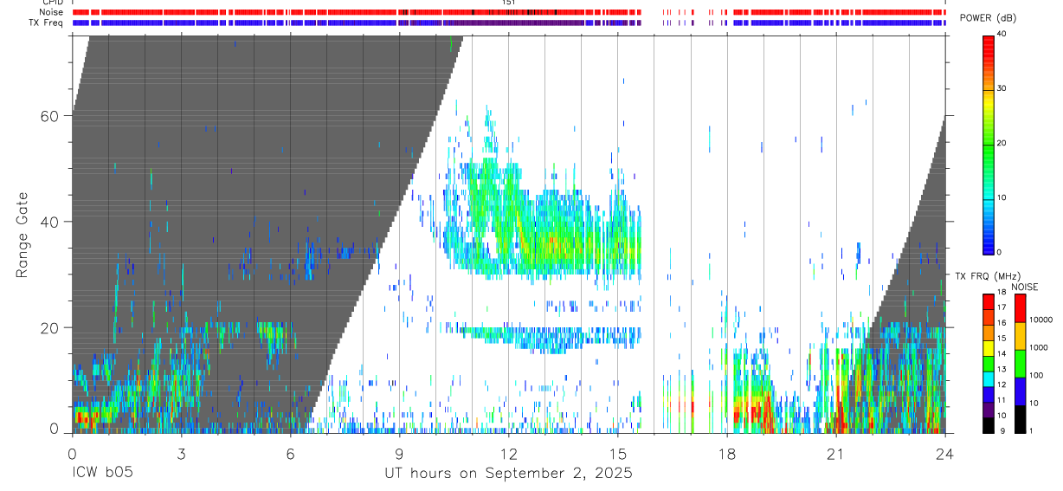Image resolution: width=1063 pixels, height=491 pixels.
Task: Click the '40' label on the power colorbar
Action: point(1001,34)
